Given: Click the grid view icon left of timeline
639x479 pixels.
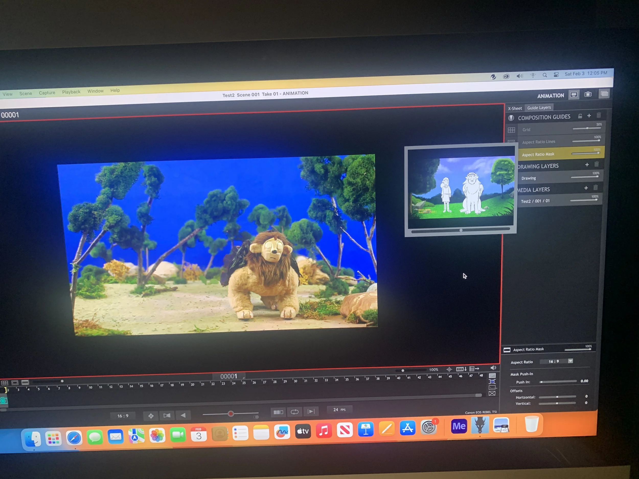Looking at the screenshot, I should 5,383.
